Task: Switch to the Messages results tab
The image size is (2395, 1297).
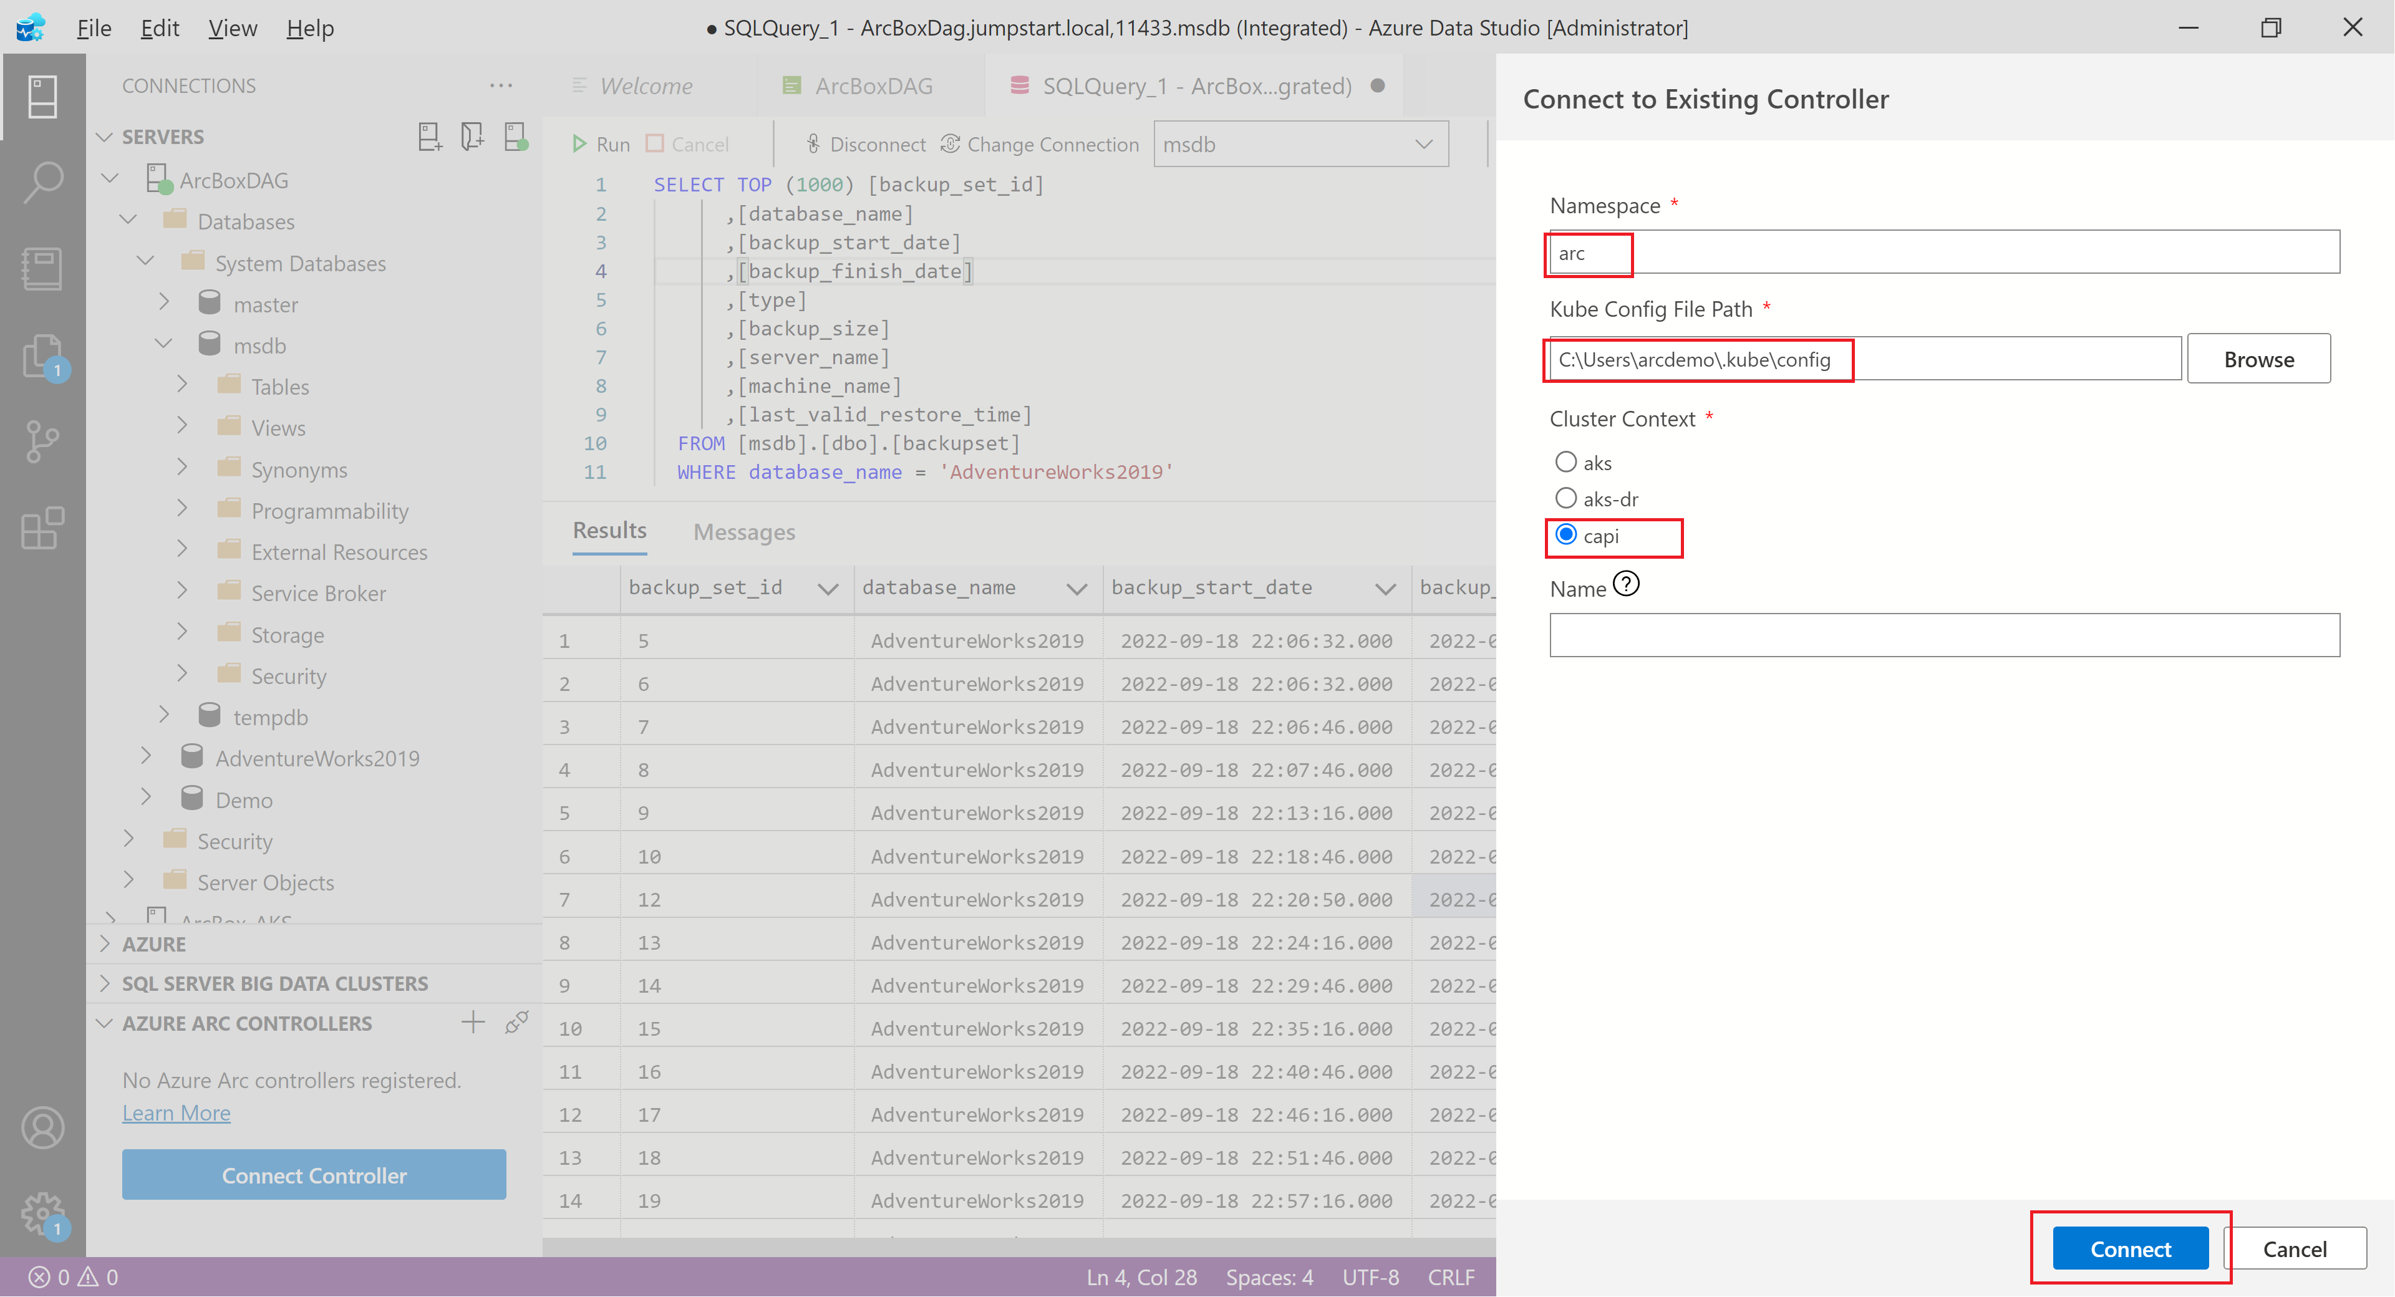Action: (744, 532)
